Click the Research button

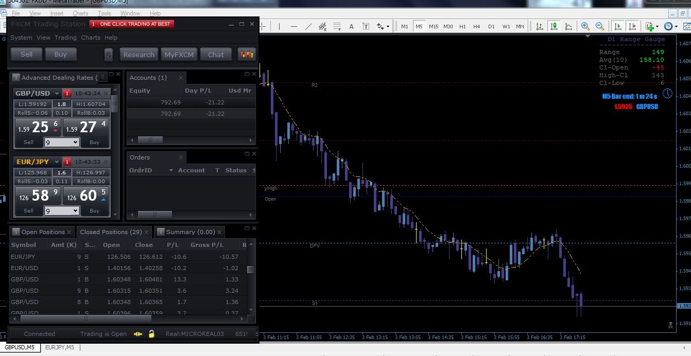[x=139, y=55]
